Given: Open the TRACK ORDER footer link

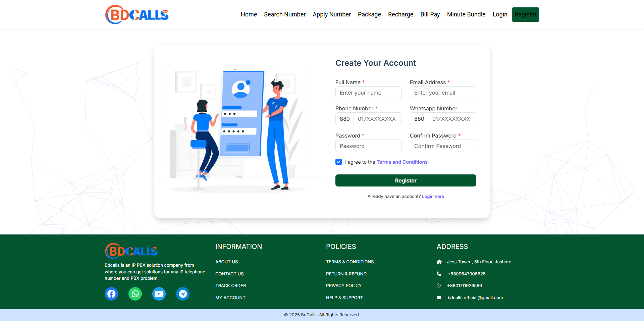Looking at the screenshot, I should (x=230, y=285).
